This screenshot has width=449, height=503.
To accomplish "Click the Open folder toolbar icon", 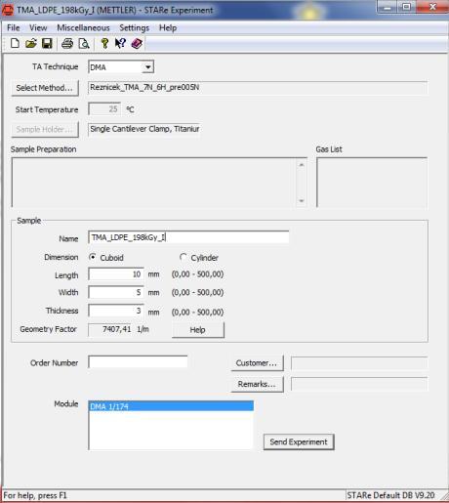I will (31, 43).
